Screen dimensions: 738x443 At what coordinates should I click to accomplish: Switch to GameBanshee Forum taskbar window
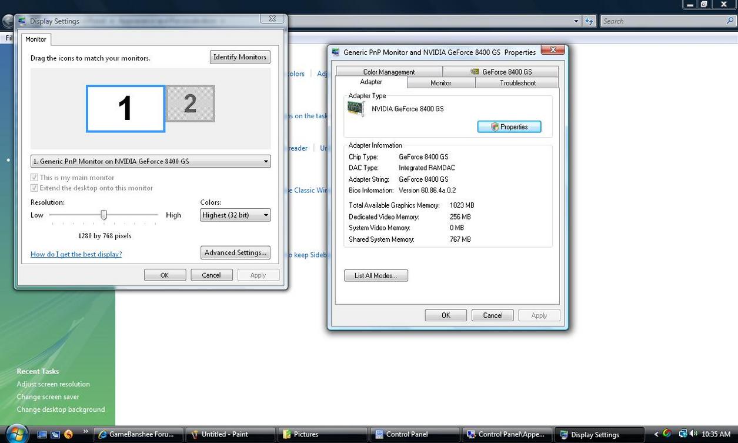pyautogui.click(x=138, y=435)
